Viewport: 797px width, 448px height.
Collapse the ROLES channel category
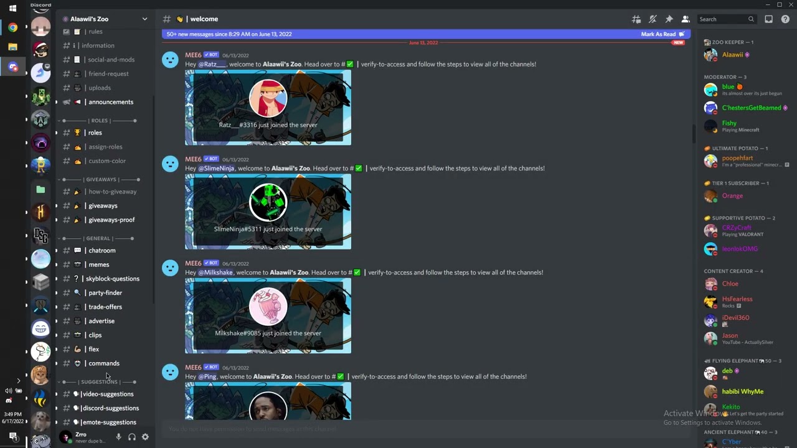pos(99,121)
